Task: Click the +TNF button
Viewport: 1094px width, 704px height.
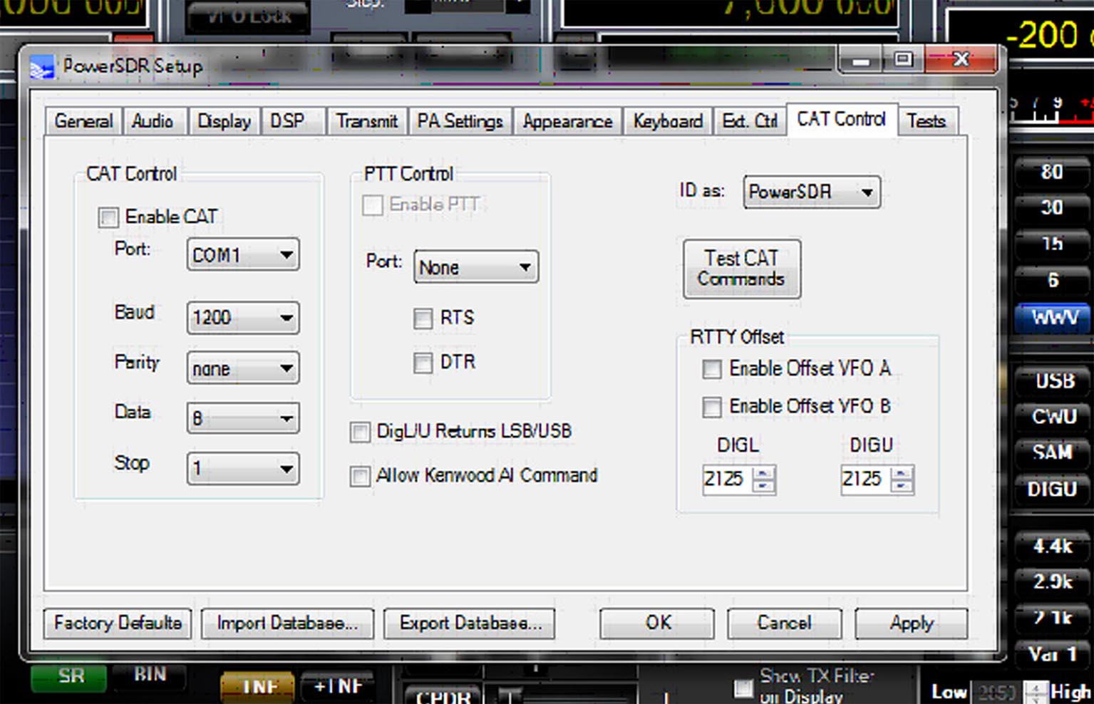Action: [x=338, y=686]
